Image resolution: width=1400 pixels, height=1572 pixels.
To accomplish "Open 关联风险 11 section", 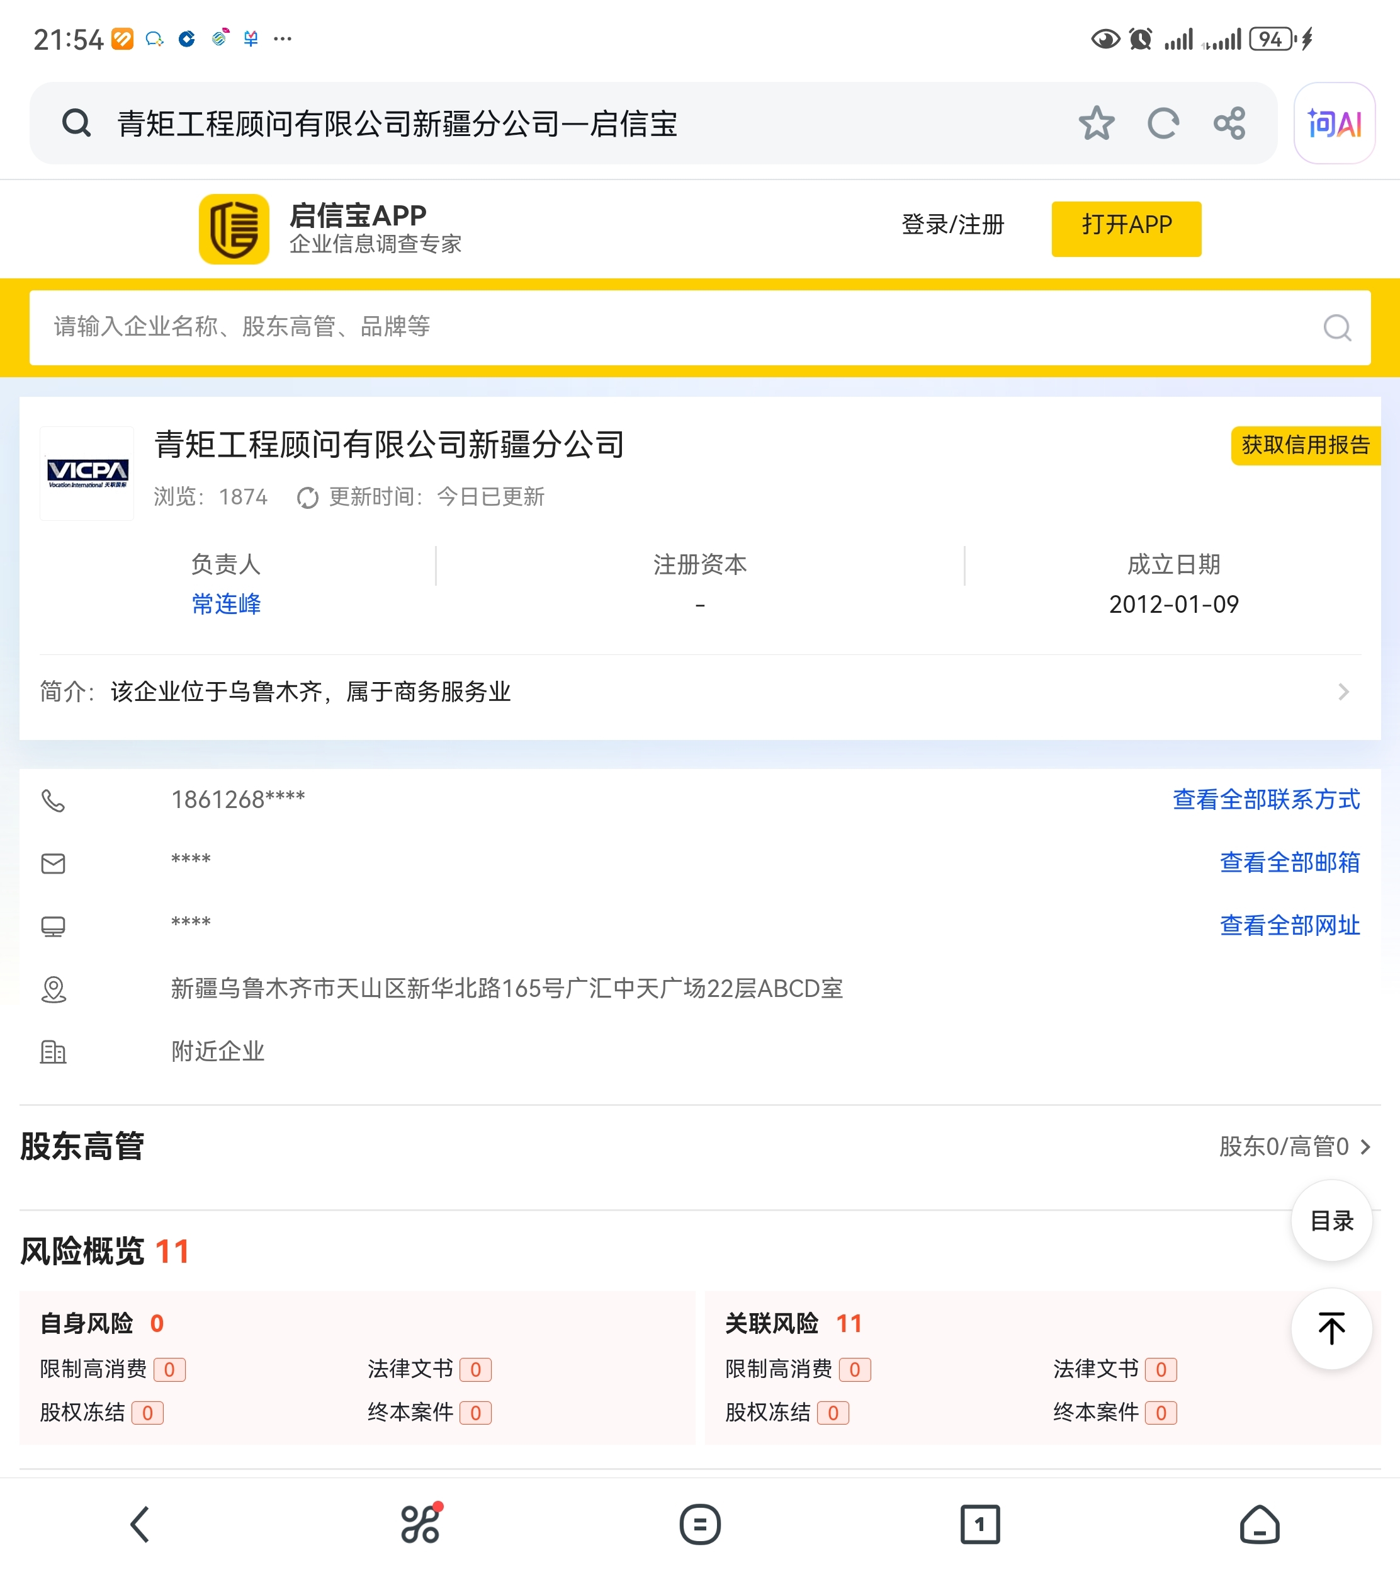I will (x=794, y=1323).
